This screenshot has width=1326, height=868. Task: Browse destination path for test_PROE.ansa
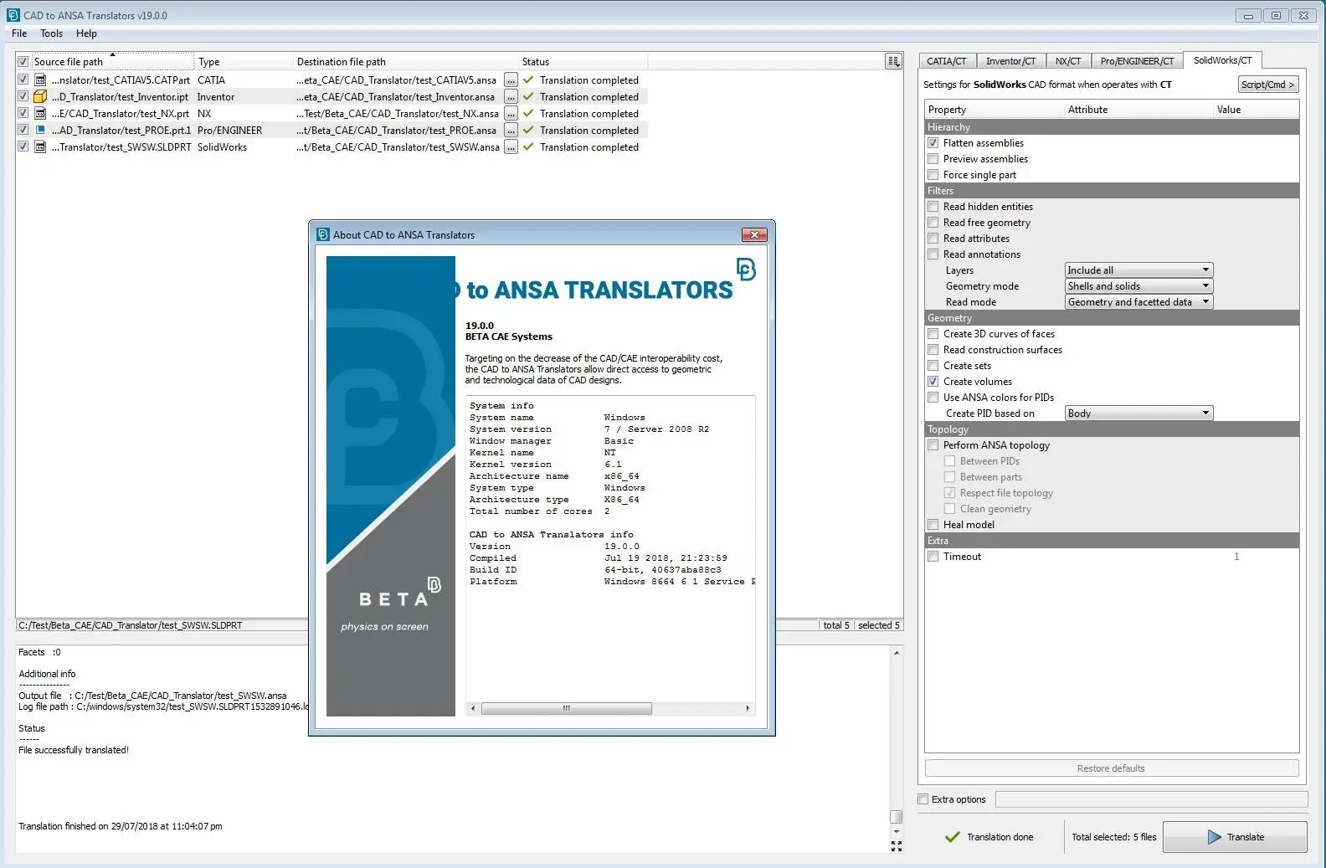coord(511,131)
